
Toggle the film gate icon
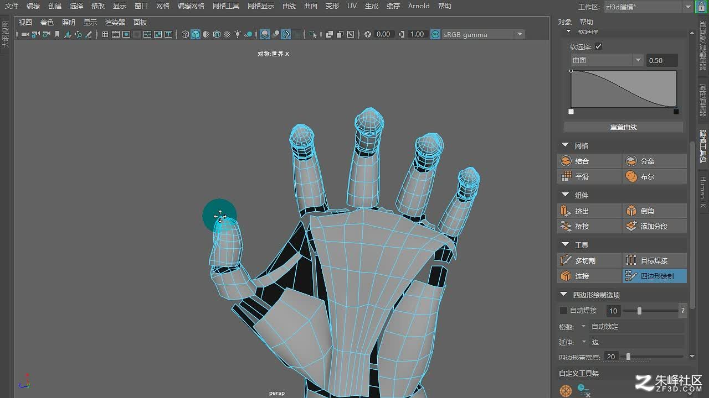point(116,34)
